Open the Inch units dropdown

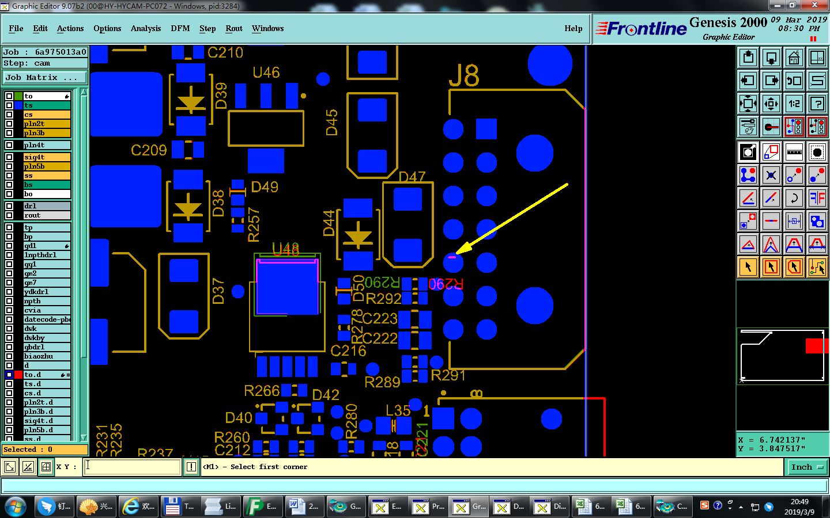[x=807, y=467]
